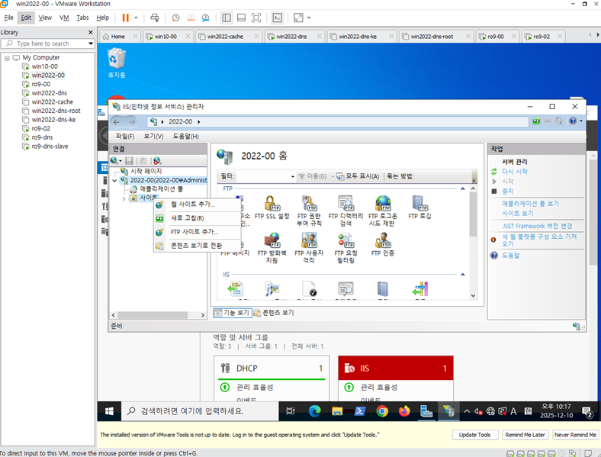Image resolution: width=601 pixels, height=457 pixels.
Task: Open File Explorer from the taskbar
Action: (x=337, y=411)
